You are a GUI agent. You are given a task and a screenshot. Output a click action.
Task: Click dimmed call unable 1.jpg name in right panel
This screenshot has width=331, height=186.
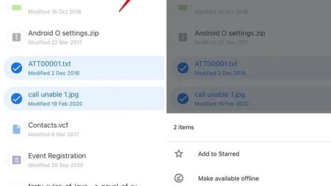(x=220, y=95)
